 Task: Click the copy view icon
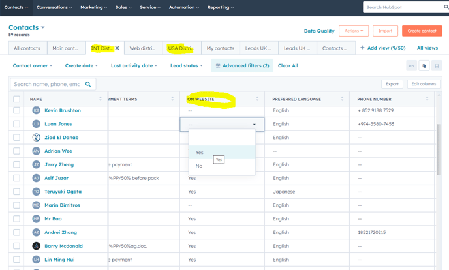click(x=424, y=66)
